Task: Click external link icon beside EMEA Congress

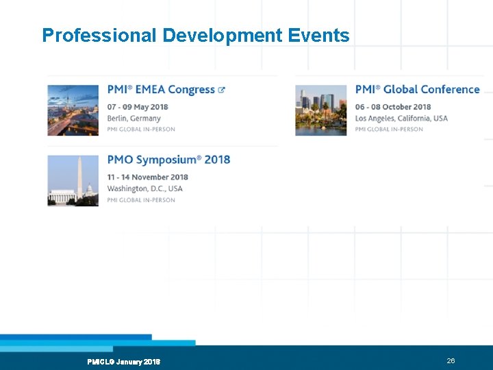Action: [x=221, y=90]
